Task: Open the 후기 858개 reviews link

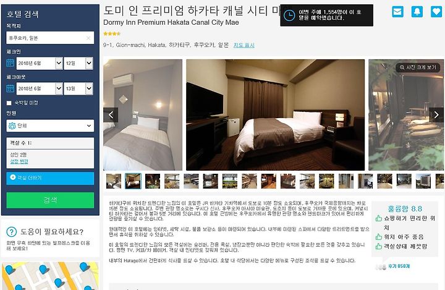Action: [x=399, y=266]
